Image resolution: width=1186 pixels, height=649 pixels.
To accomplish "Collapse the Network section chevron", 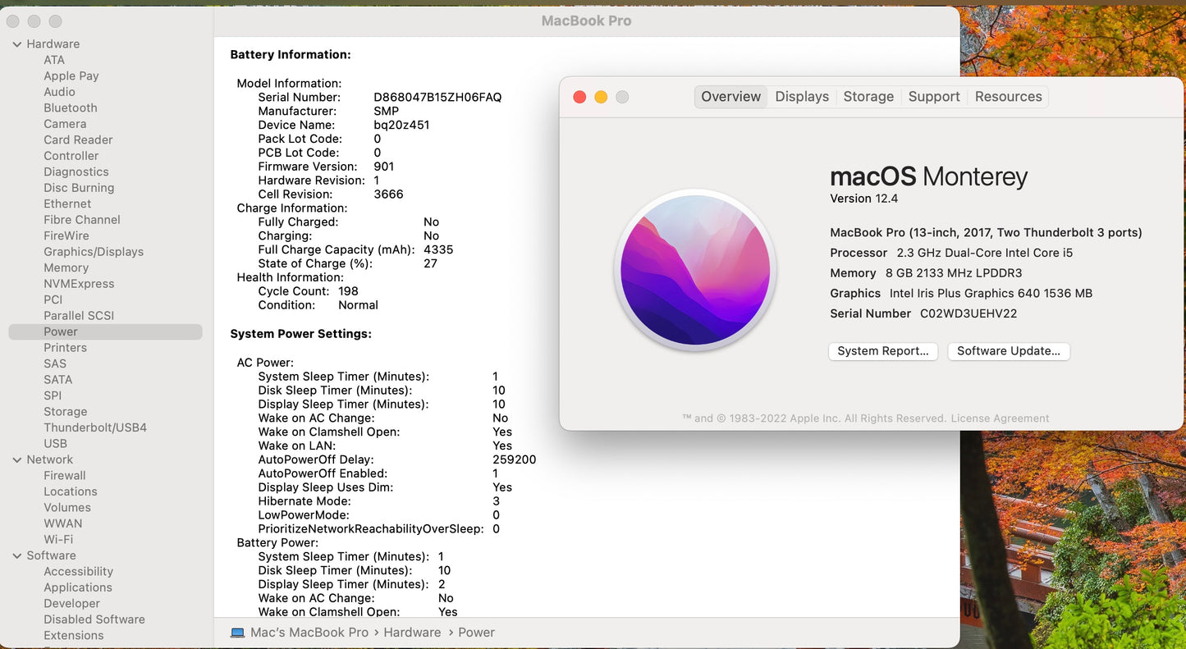I will click(x=17, y=460).
